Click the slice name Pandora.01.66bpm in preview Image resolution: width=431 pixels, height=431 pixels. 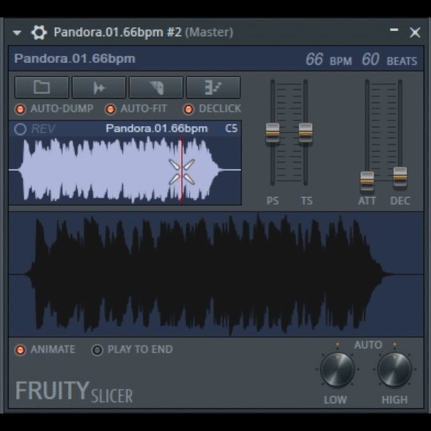[156, 129]
